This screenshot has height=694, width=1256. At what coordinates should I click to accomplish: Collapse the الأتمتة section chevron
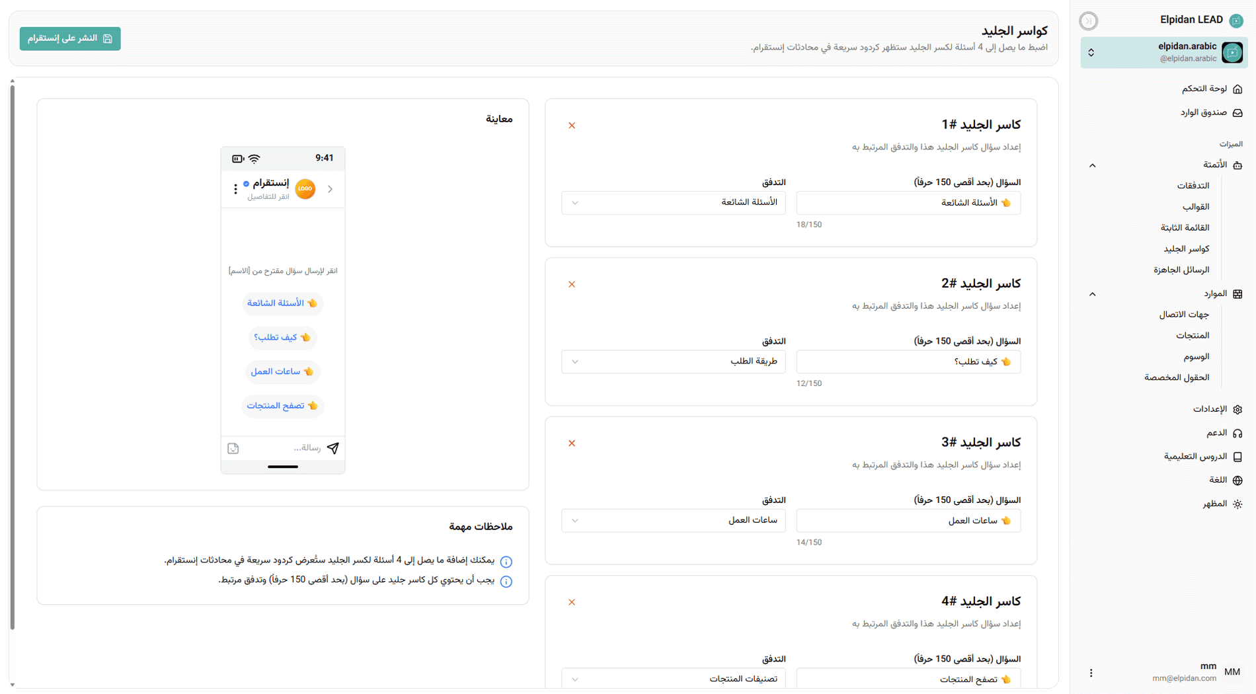(1092, 165)
